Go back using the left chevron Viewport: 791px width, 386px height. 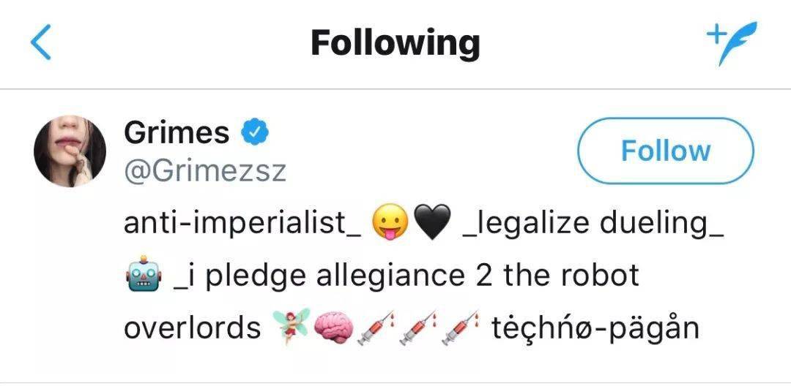coord(42,43)
